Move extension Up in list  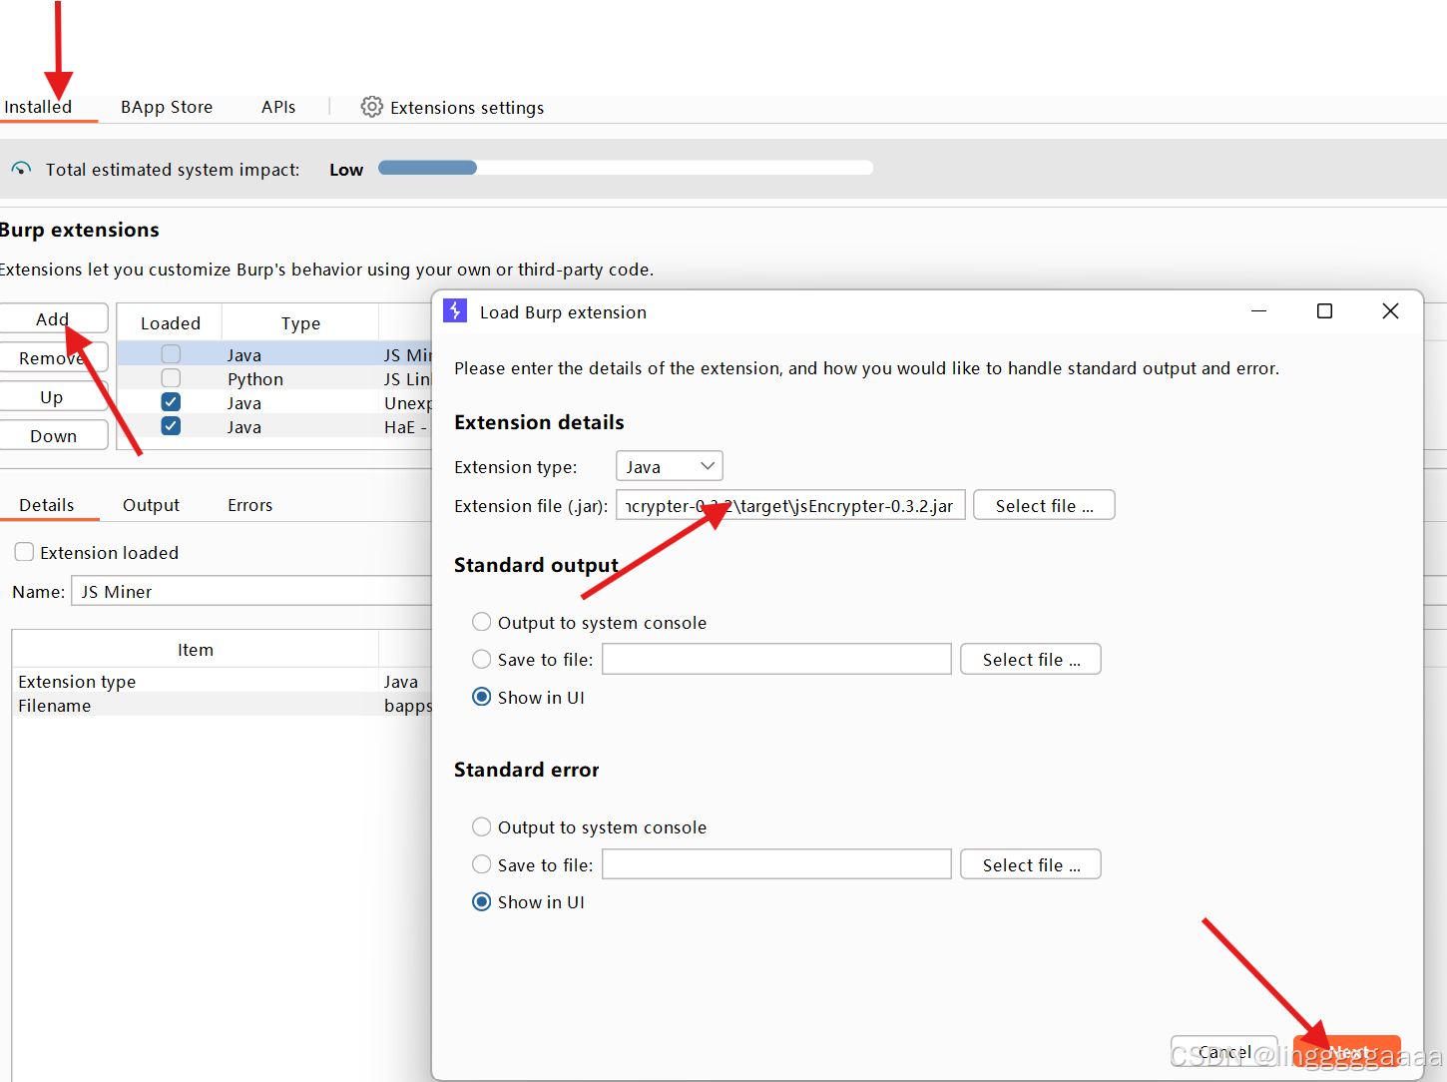tap(52, 396)
